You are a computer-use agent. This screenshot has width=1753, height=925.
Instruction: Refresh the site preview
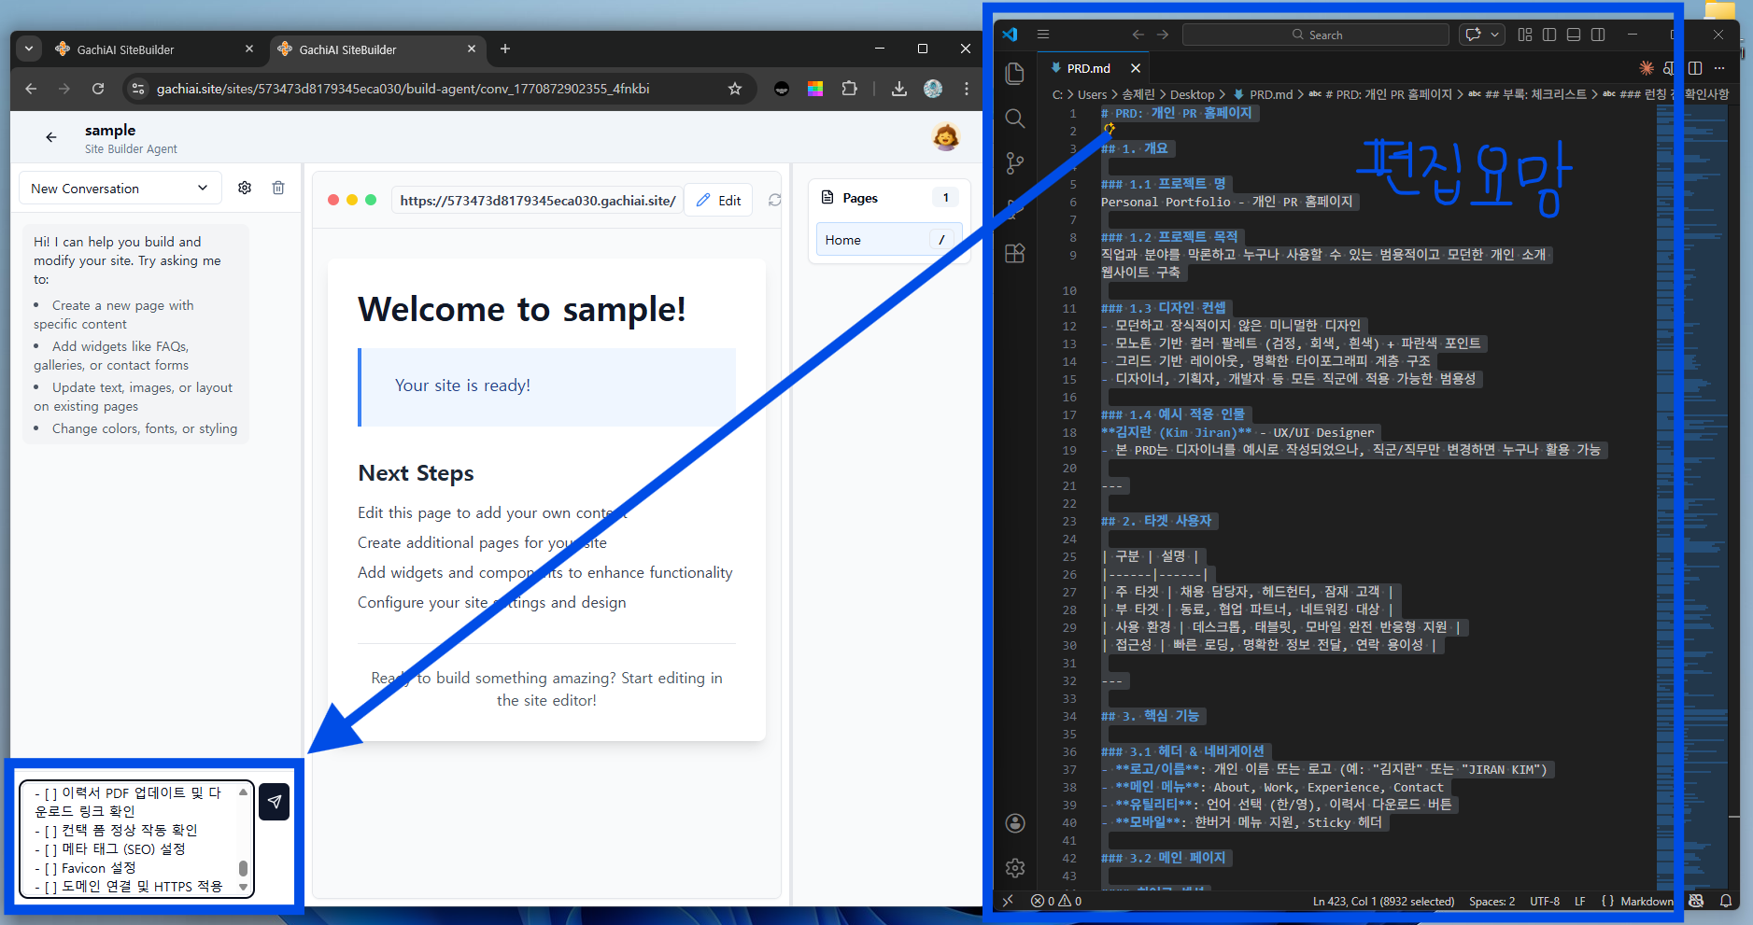coord(774,200)
